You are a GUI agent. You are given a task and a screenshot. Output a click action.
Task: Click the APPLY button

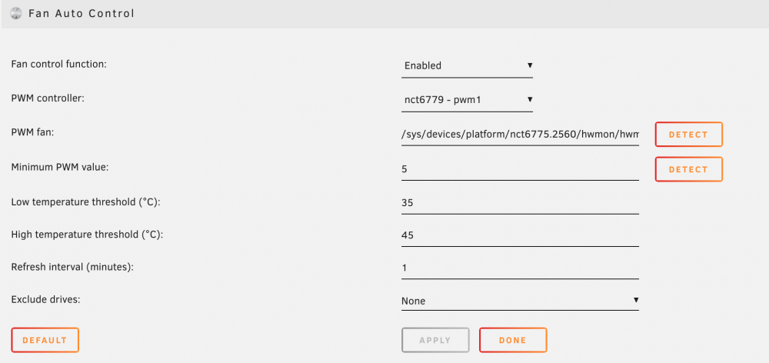435,340
